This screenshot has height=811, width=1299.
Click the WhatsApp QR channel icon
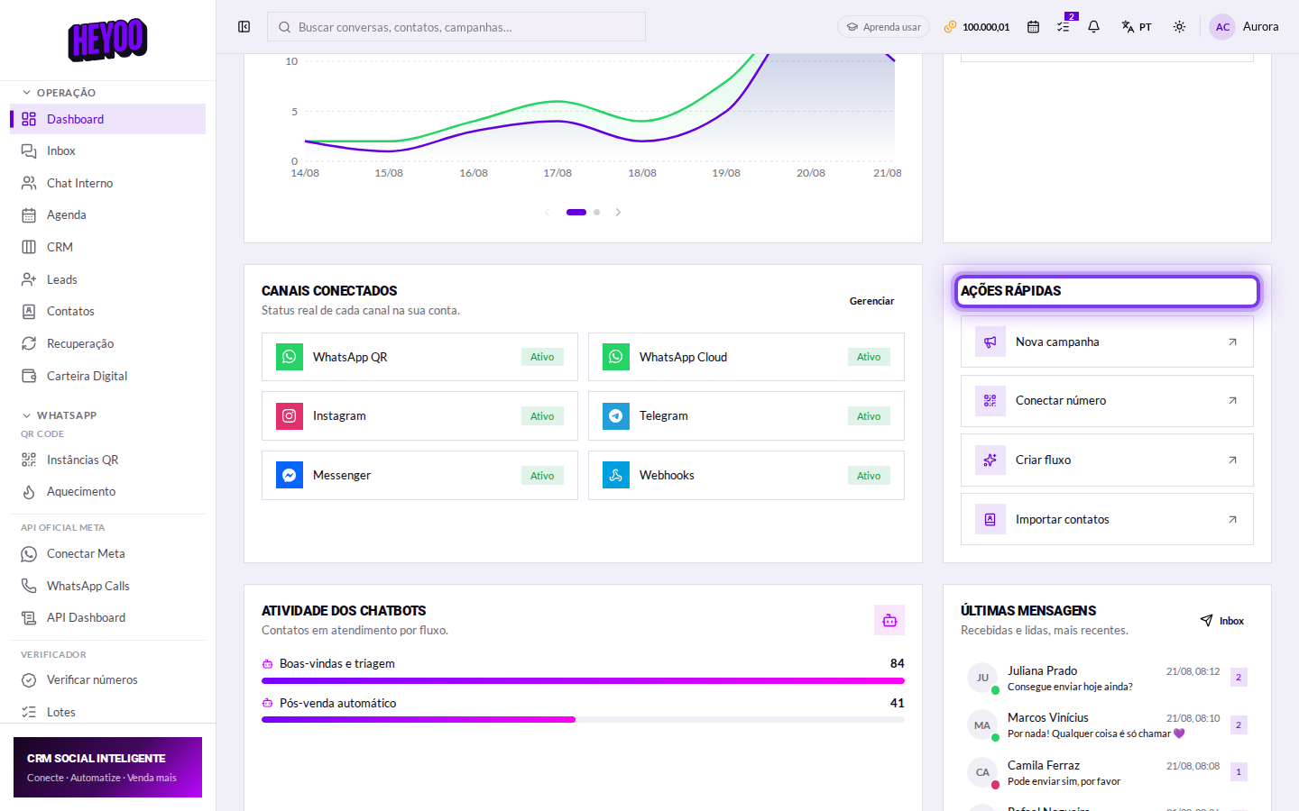[x=290, y=357]
